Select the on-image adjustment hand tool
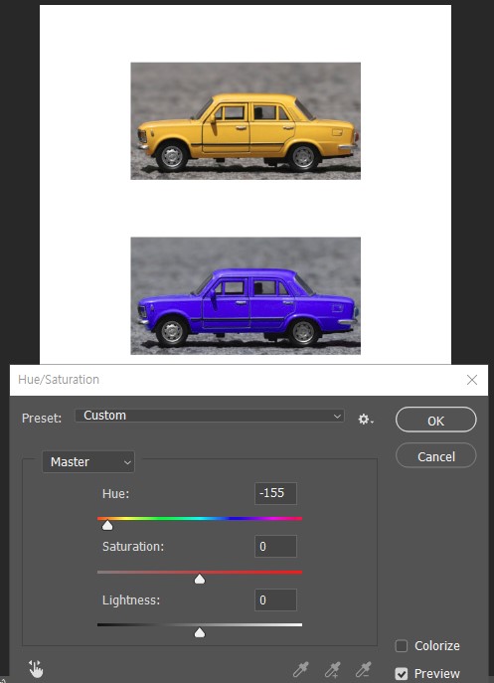This screenshot has width=494, height=683. [36, 669]
